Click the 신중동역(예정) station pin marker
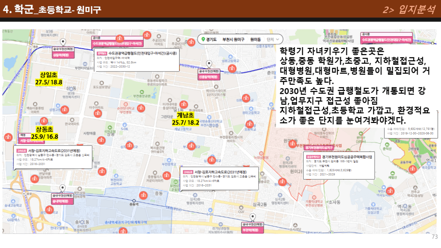 209,64
